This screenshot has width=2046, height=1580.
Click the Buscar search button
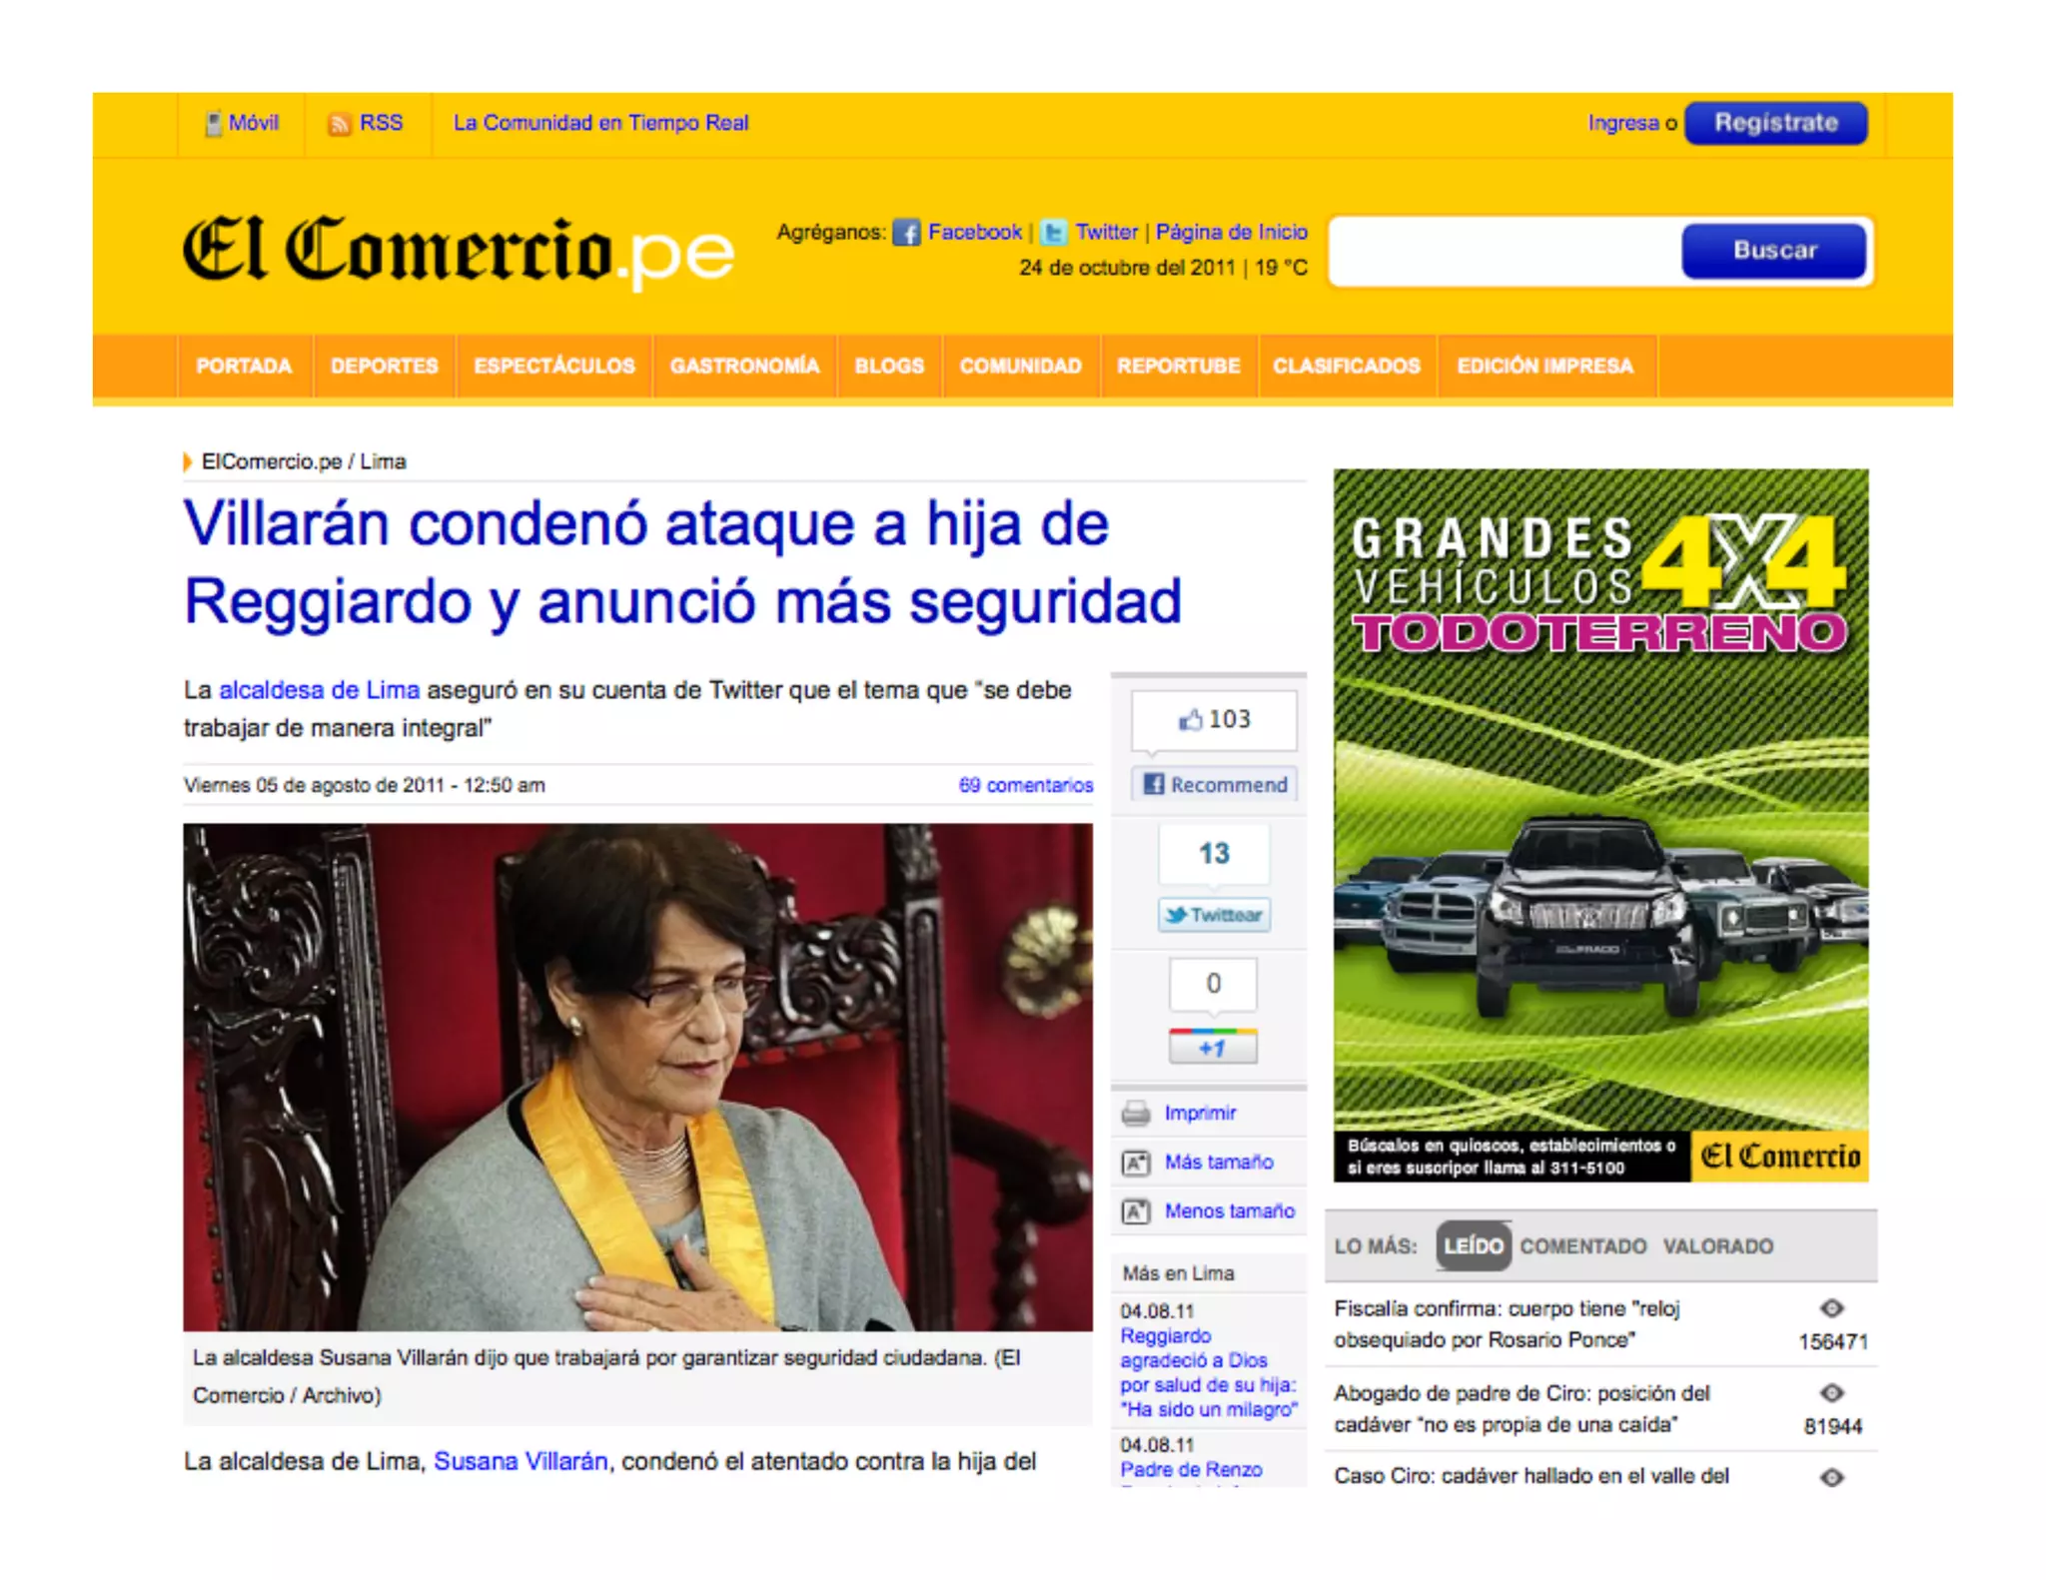pos(1773,251)
